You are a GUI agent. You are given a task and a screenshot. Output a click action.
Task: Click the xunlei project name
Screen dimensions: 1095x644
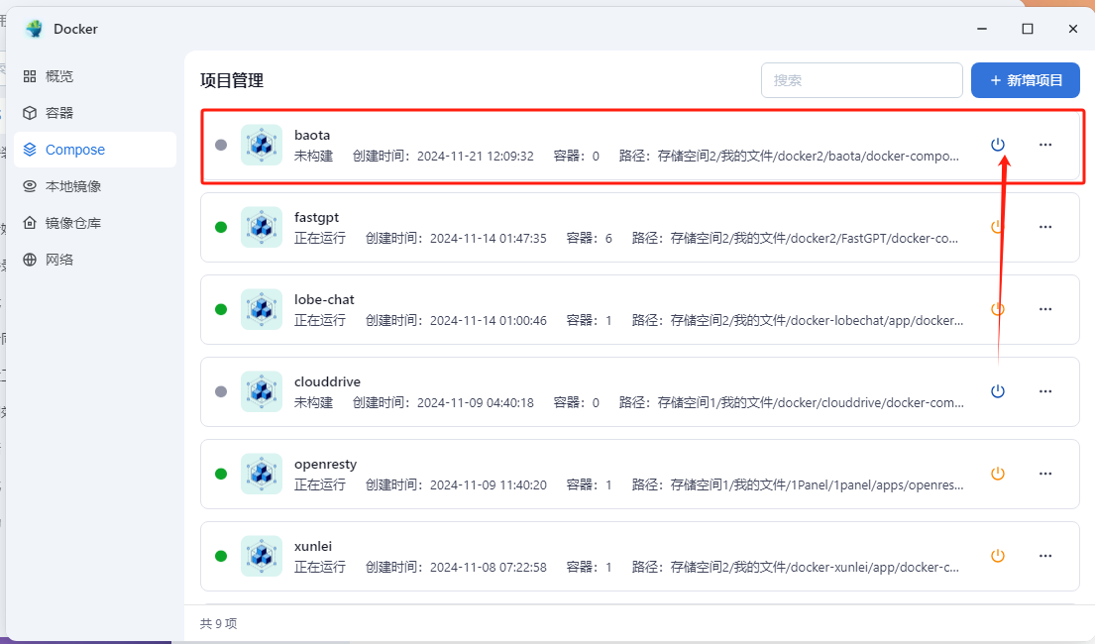point(313,546)
